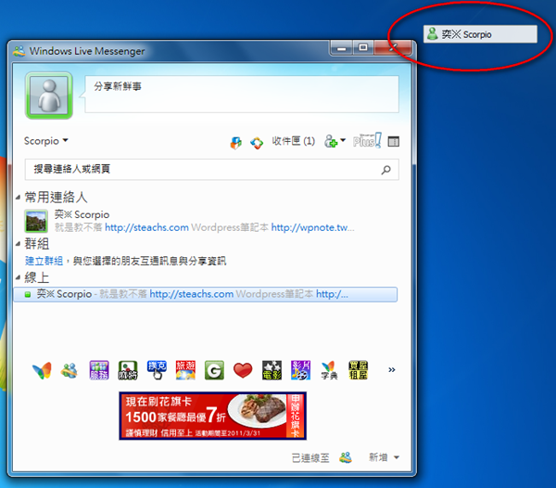Minimize the Windows Live Messenger window
556x488 pixels.
coord(341,47)
